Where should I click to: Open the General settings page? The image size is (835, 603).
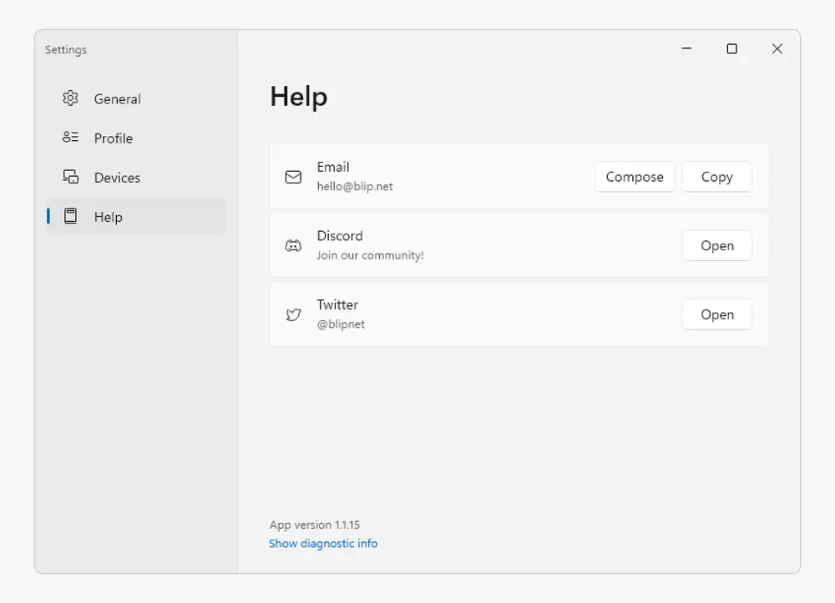pos(117,98)
